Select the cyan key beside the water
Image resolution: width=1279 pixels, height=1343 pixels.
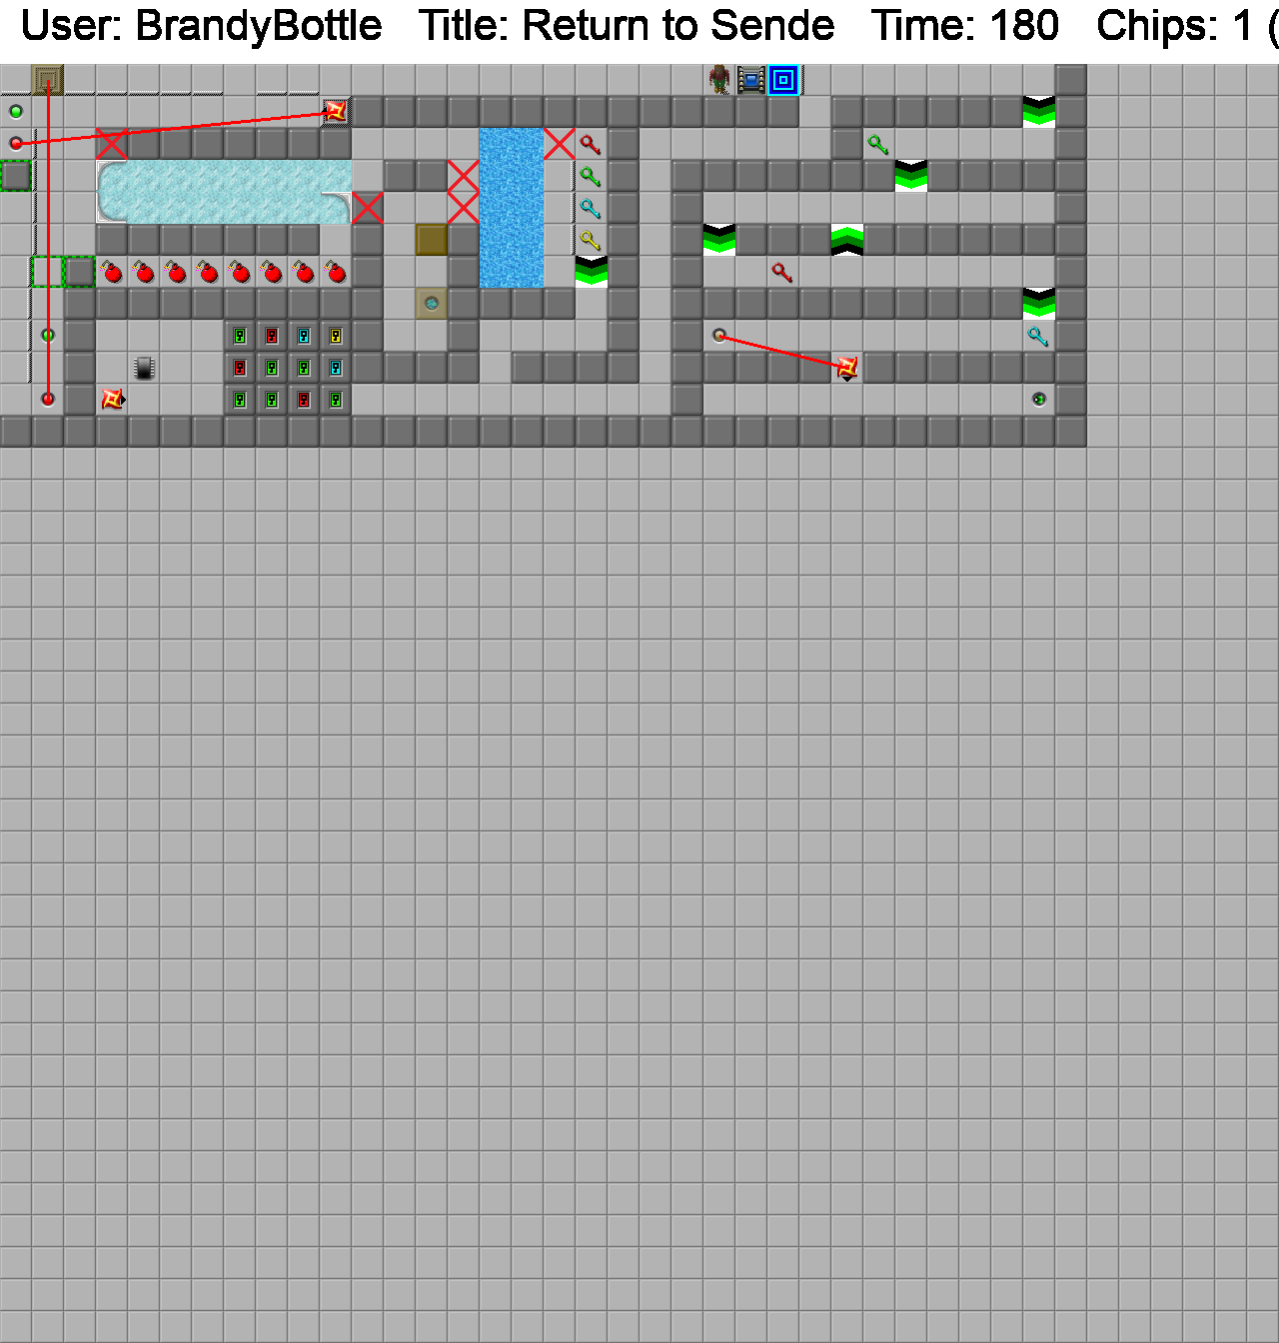coord(591,209)
